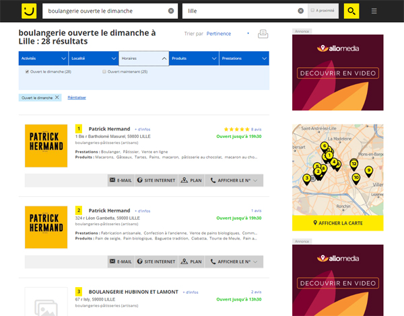Select map pin number 2

318,173
